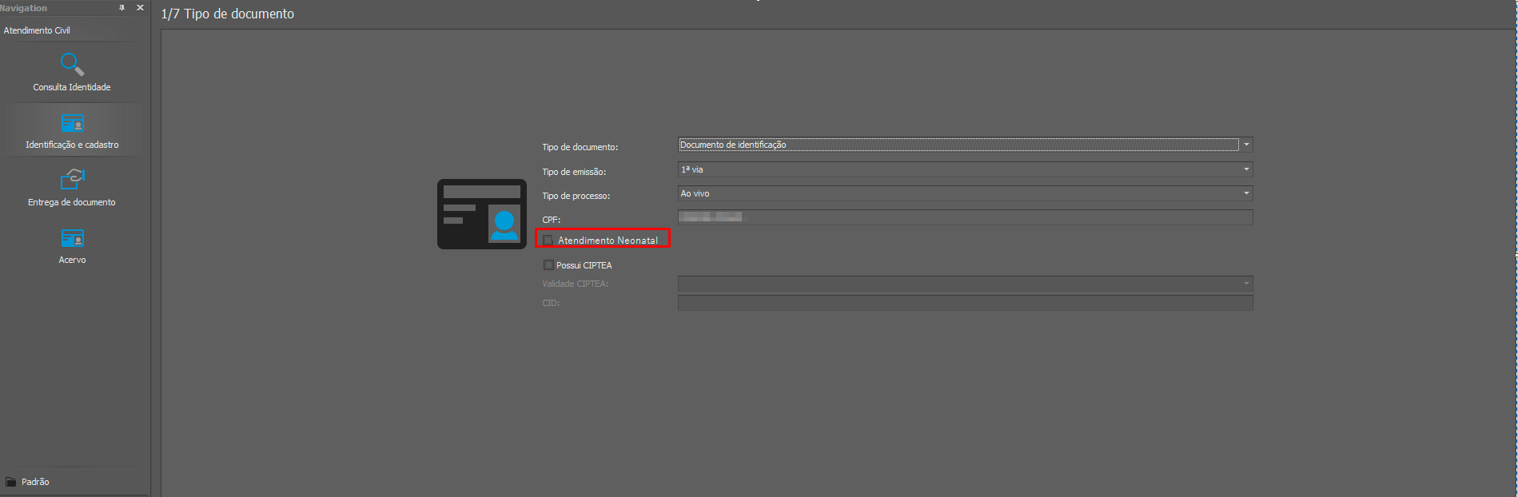Viewport: 1518px width, 497px height.
Task: Open the Acervo icon
Action: pos(72,238)
